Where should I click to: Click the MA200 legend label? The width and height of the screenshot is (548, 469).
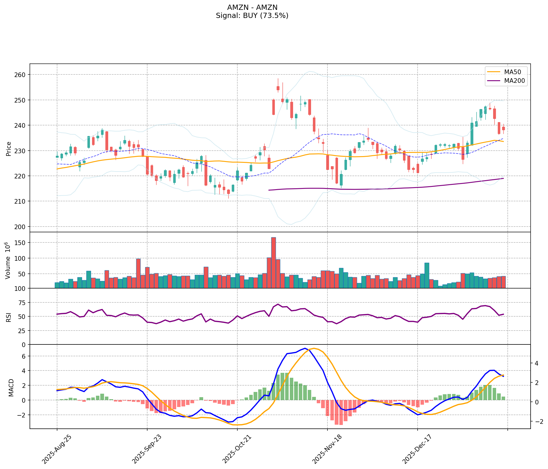[514, 81]
